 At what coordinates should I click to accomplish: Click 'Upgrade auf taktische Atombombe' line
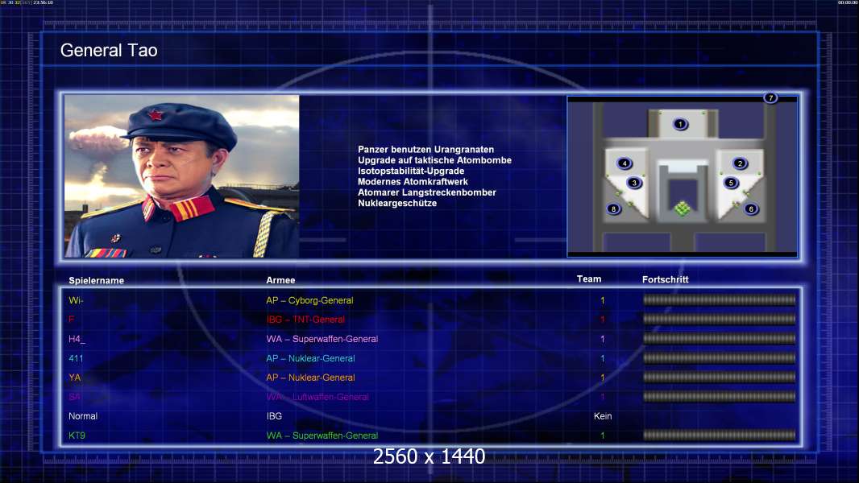pyautogui.click(x=434, y=160)
